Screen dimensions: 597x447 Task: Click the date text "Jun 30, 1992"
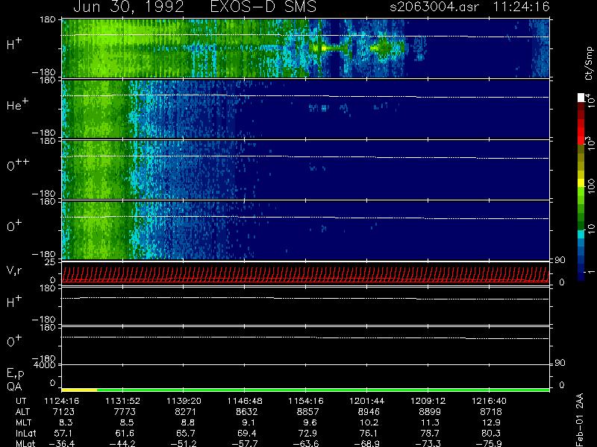click(x=128, y=7)
